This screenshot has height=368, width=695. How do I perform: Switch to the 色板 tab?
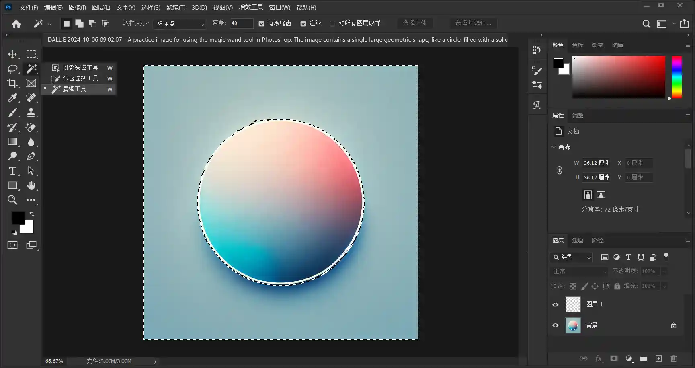pos(578,45)
